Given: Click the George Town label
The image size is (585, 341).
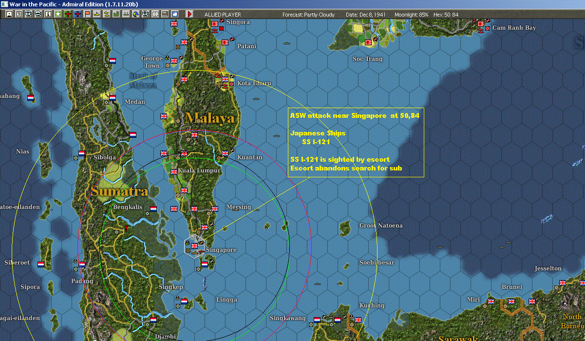Looking at the screenshot, I should tap(151, 62).
